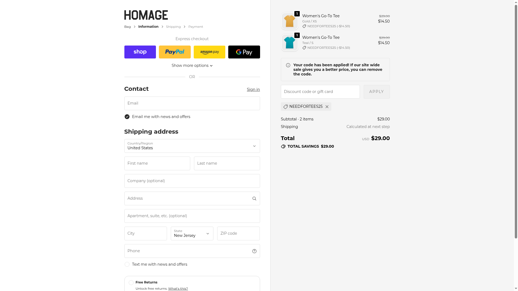518x291 pixels.
Task: Select the Free Returns option
Action: 131,283
